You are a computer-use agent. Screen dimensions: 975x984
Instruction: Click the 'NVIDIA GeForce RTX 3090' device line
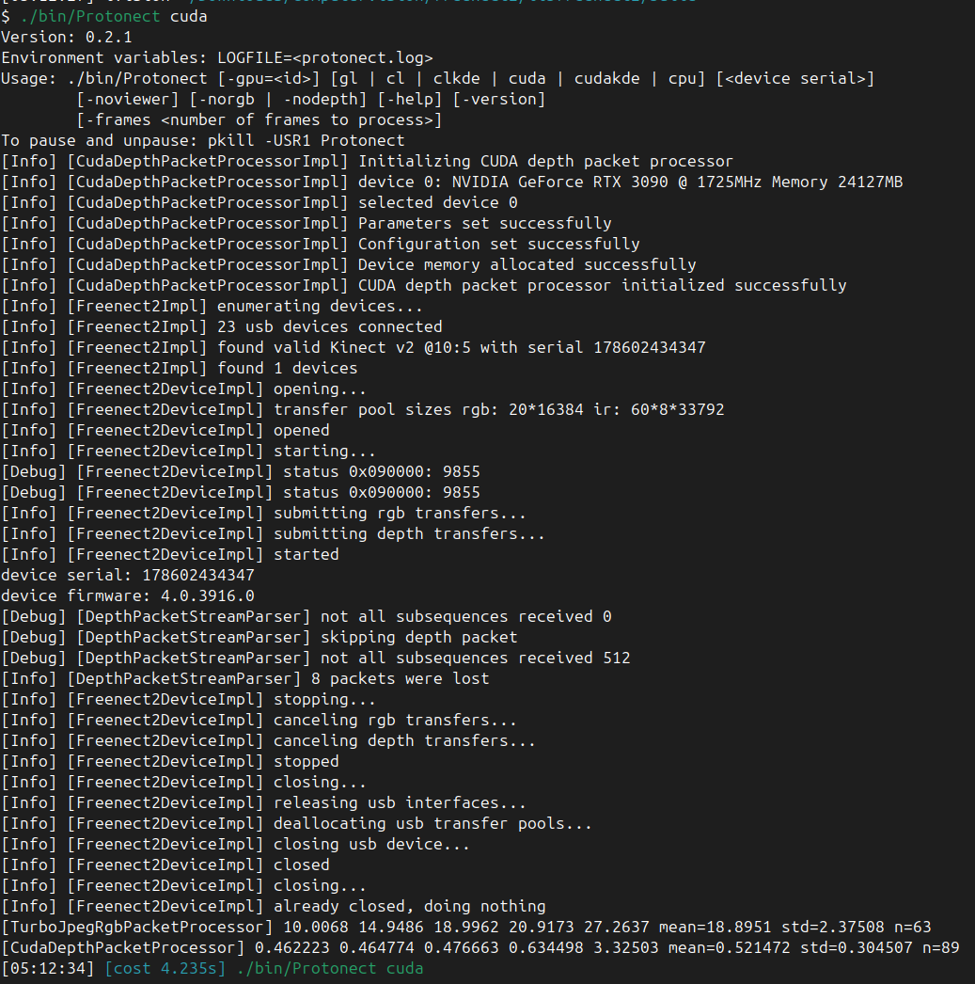tap(452, 182)
